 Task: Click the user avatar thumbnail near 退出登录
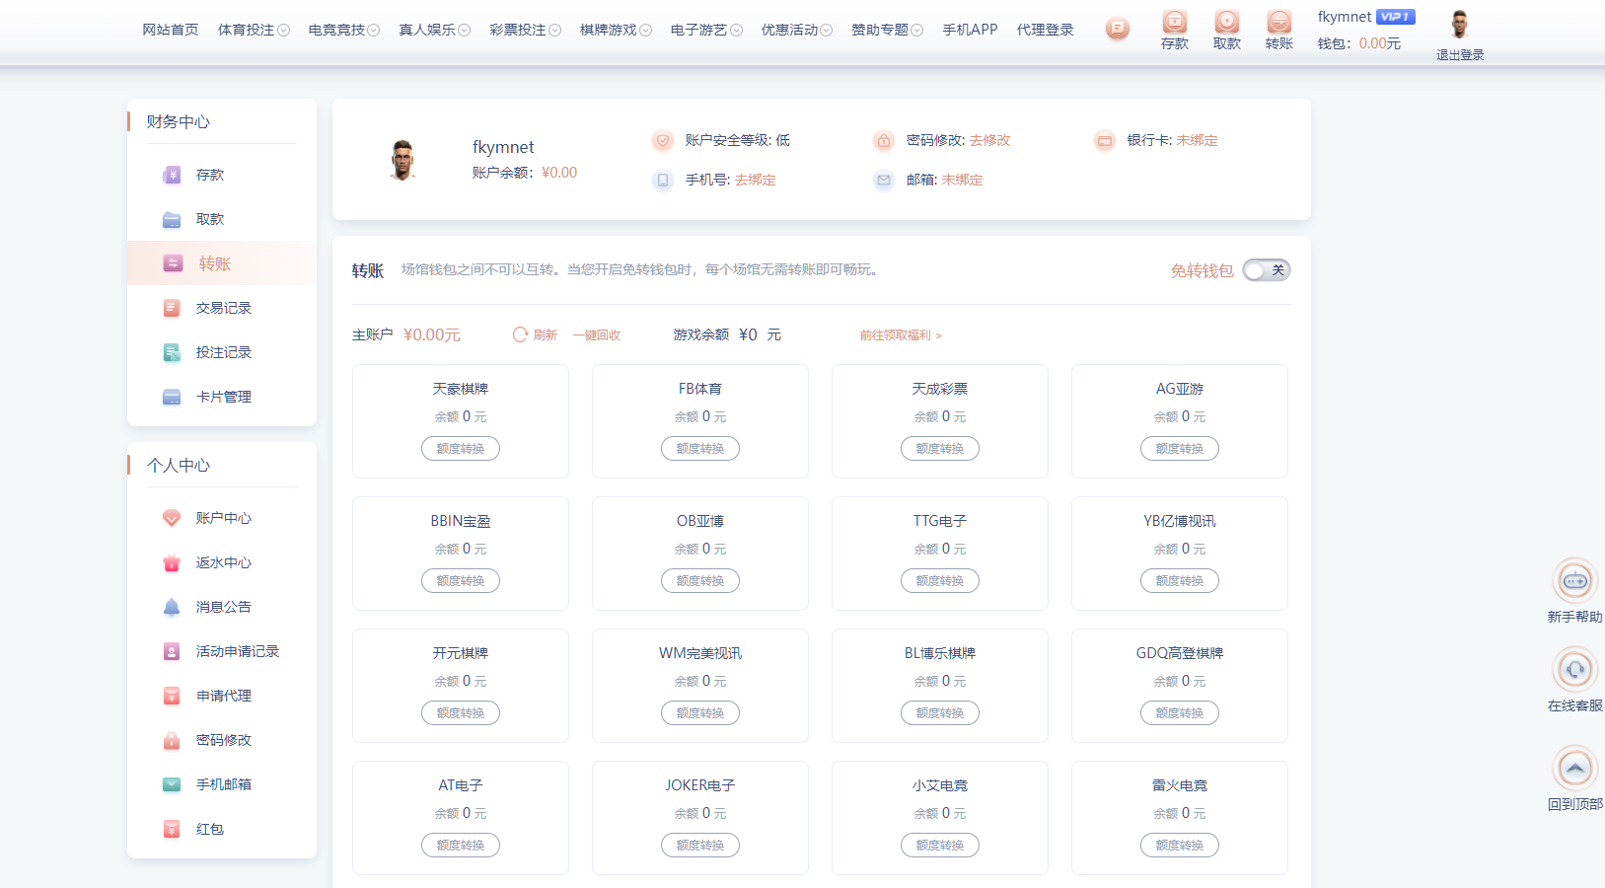click(1459, 23)
